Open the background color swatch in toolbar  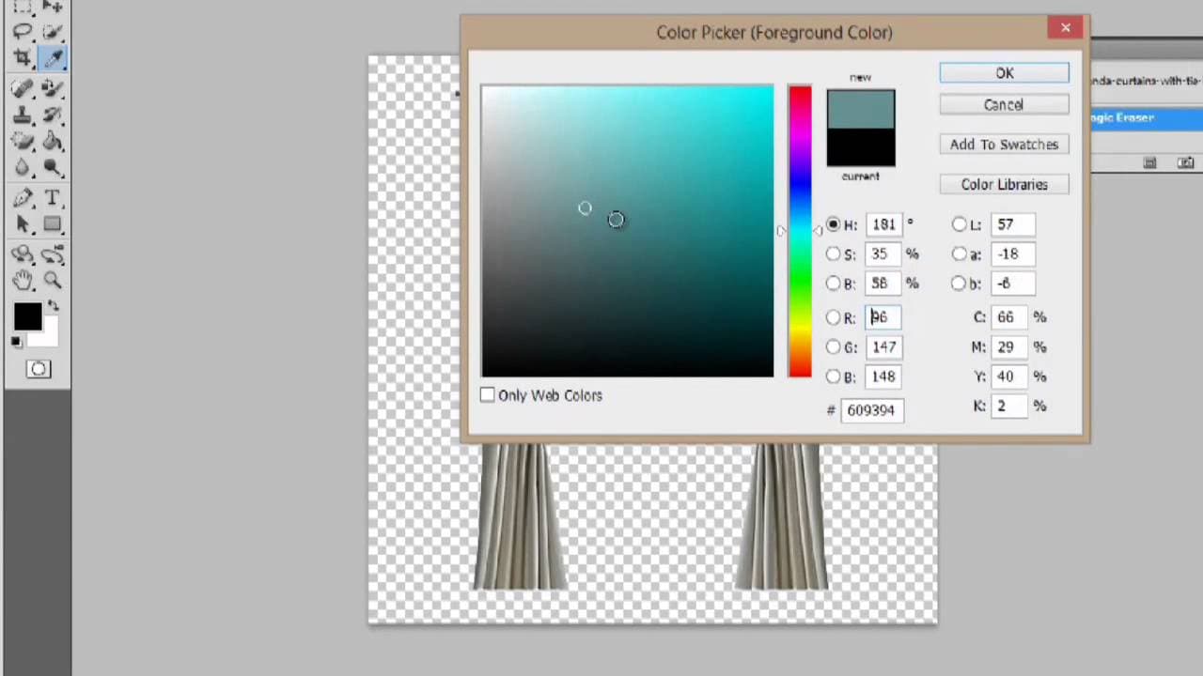(49, 335)
